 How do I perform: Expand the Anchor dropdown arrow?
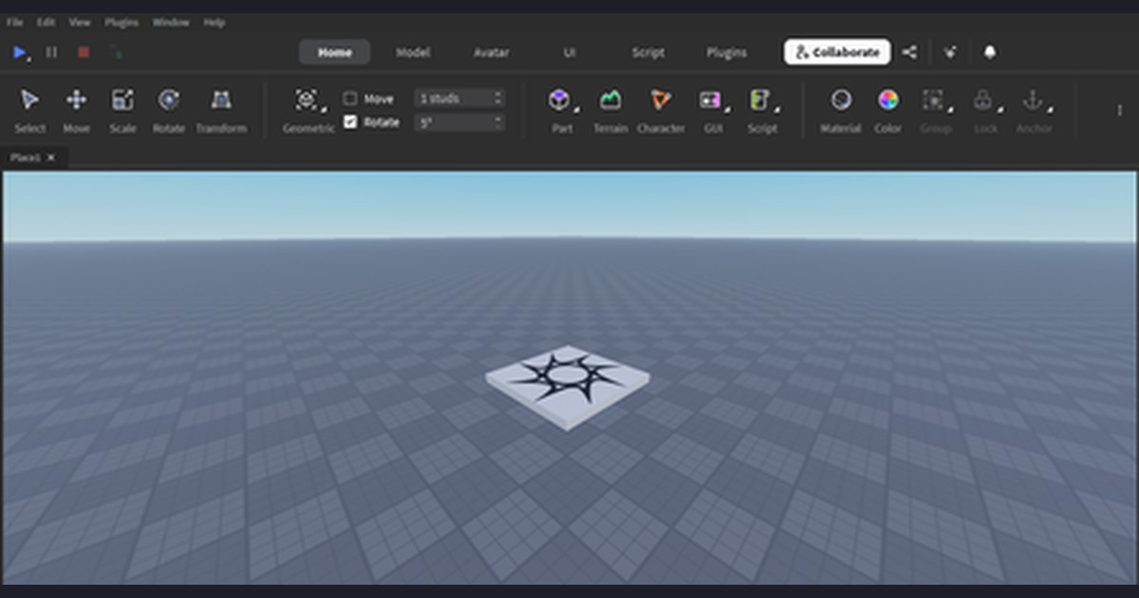tap(1049, 109)
